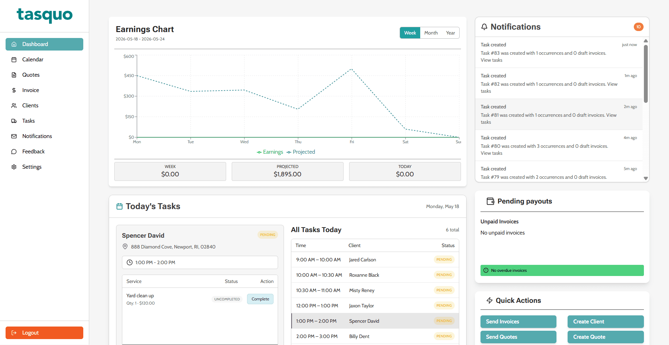The height and width of the screenshot is (345, 669).
Task: Click the Settings gear icon
Action: (14, 167)
